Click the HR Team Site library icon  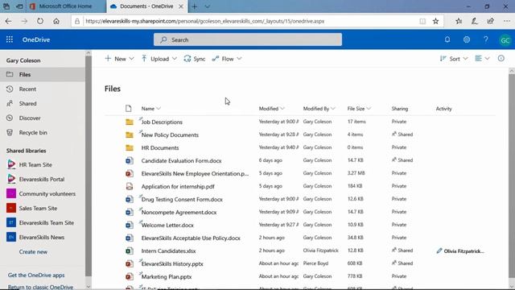11,164
